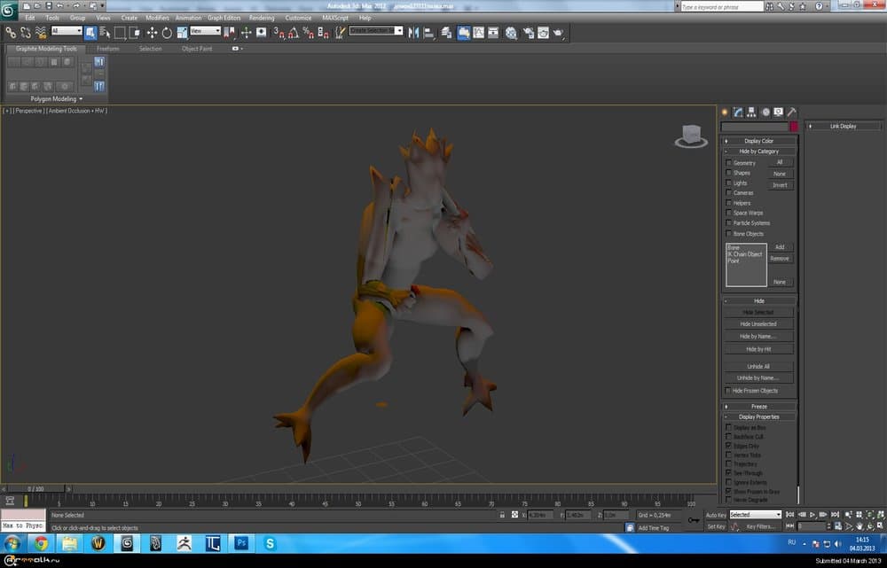887x568 pixels.
Task: Click the ViewCube in the viewport
Action: click(689, 136)
